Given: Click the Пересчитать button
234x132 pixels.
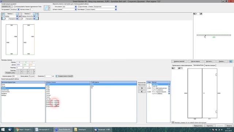Looking at the screenshot, I should point(198,126).
